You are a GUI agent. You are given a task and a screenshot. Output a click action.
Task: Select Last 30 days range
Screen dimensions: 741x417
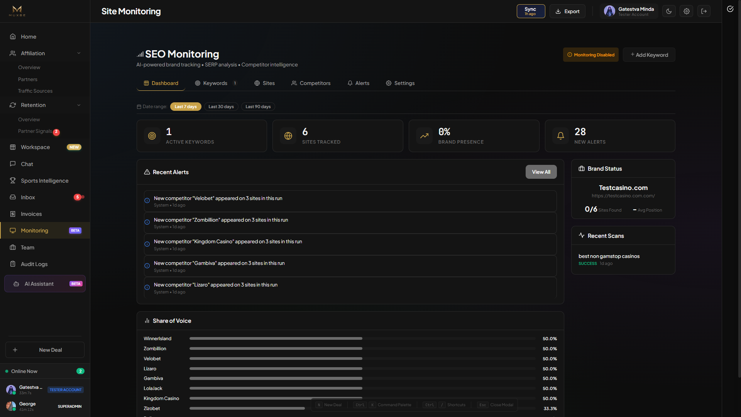pyautogui.click(x=221, y=107)
